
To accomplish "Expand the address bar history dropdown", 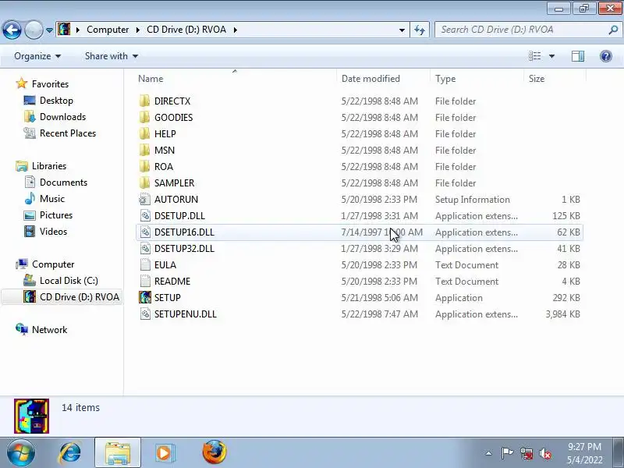I will tap(402, 30).
